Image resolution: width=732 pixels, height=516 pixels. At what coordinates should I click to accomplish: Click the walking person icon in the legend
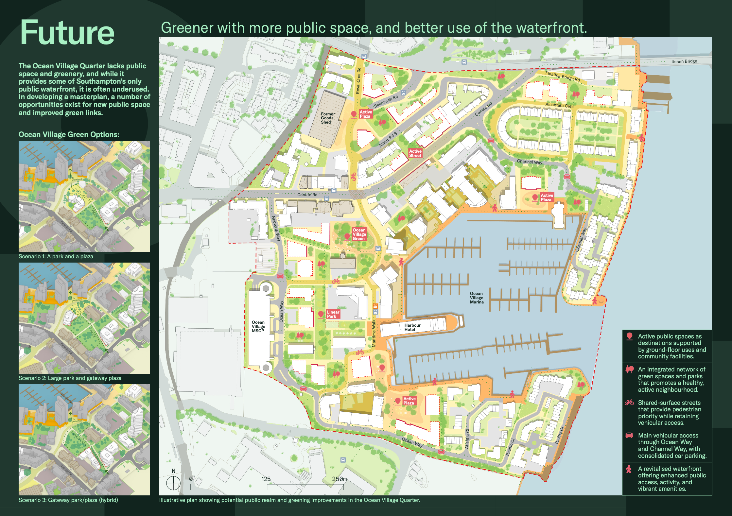(629, 469)
